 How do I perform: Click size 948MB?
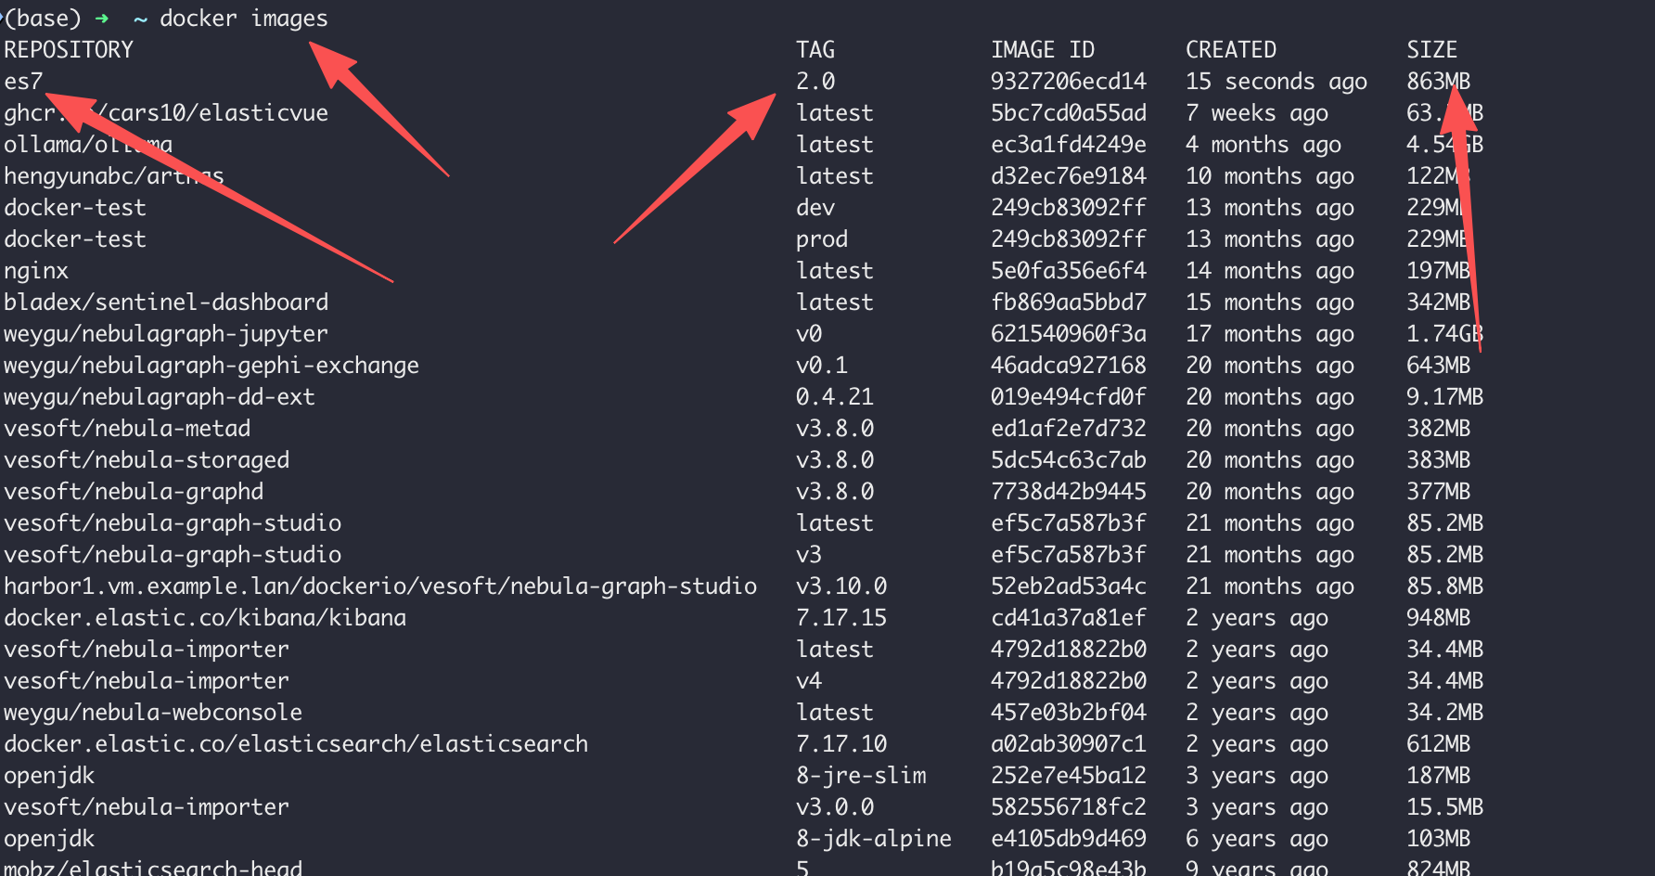tap(1439, 618)
